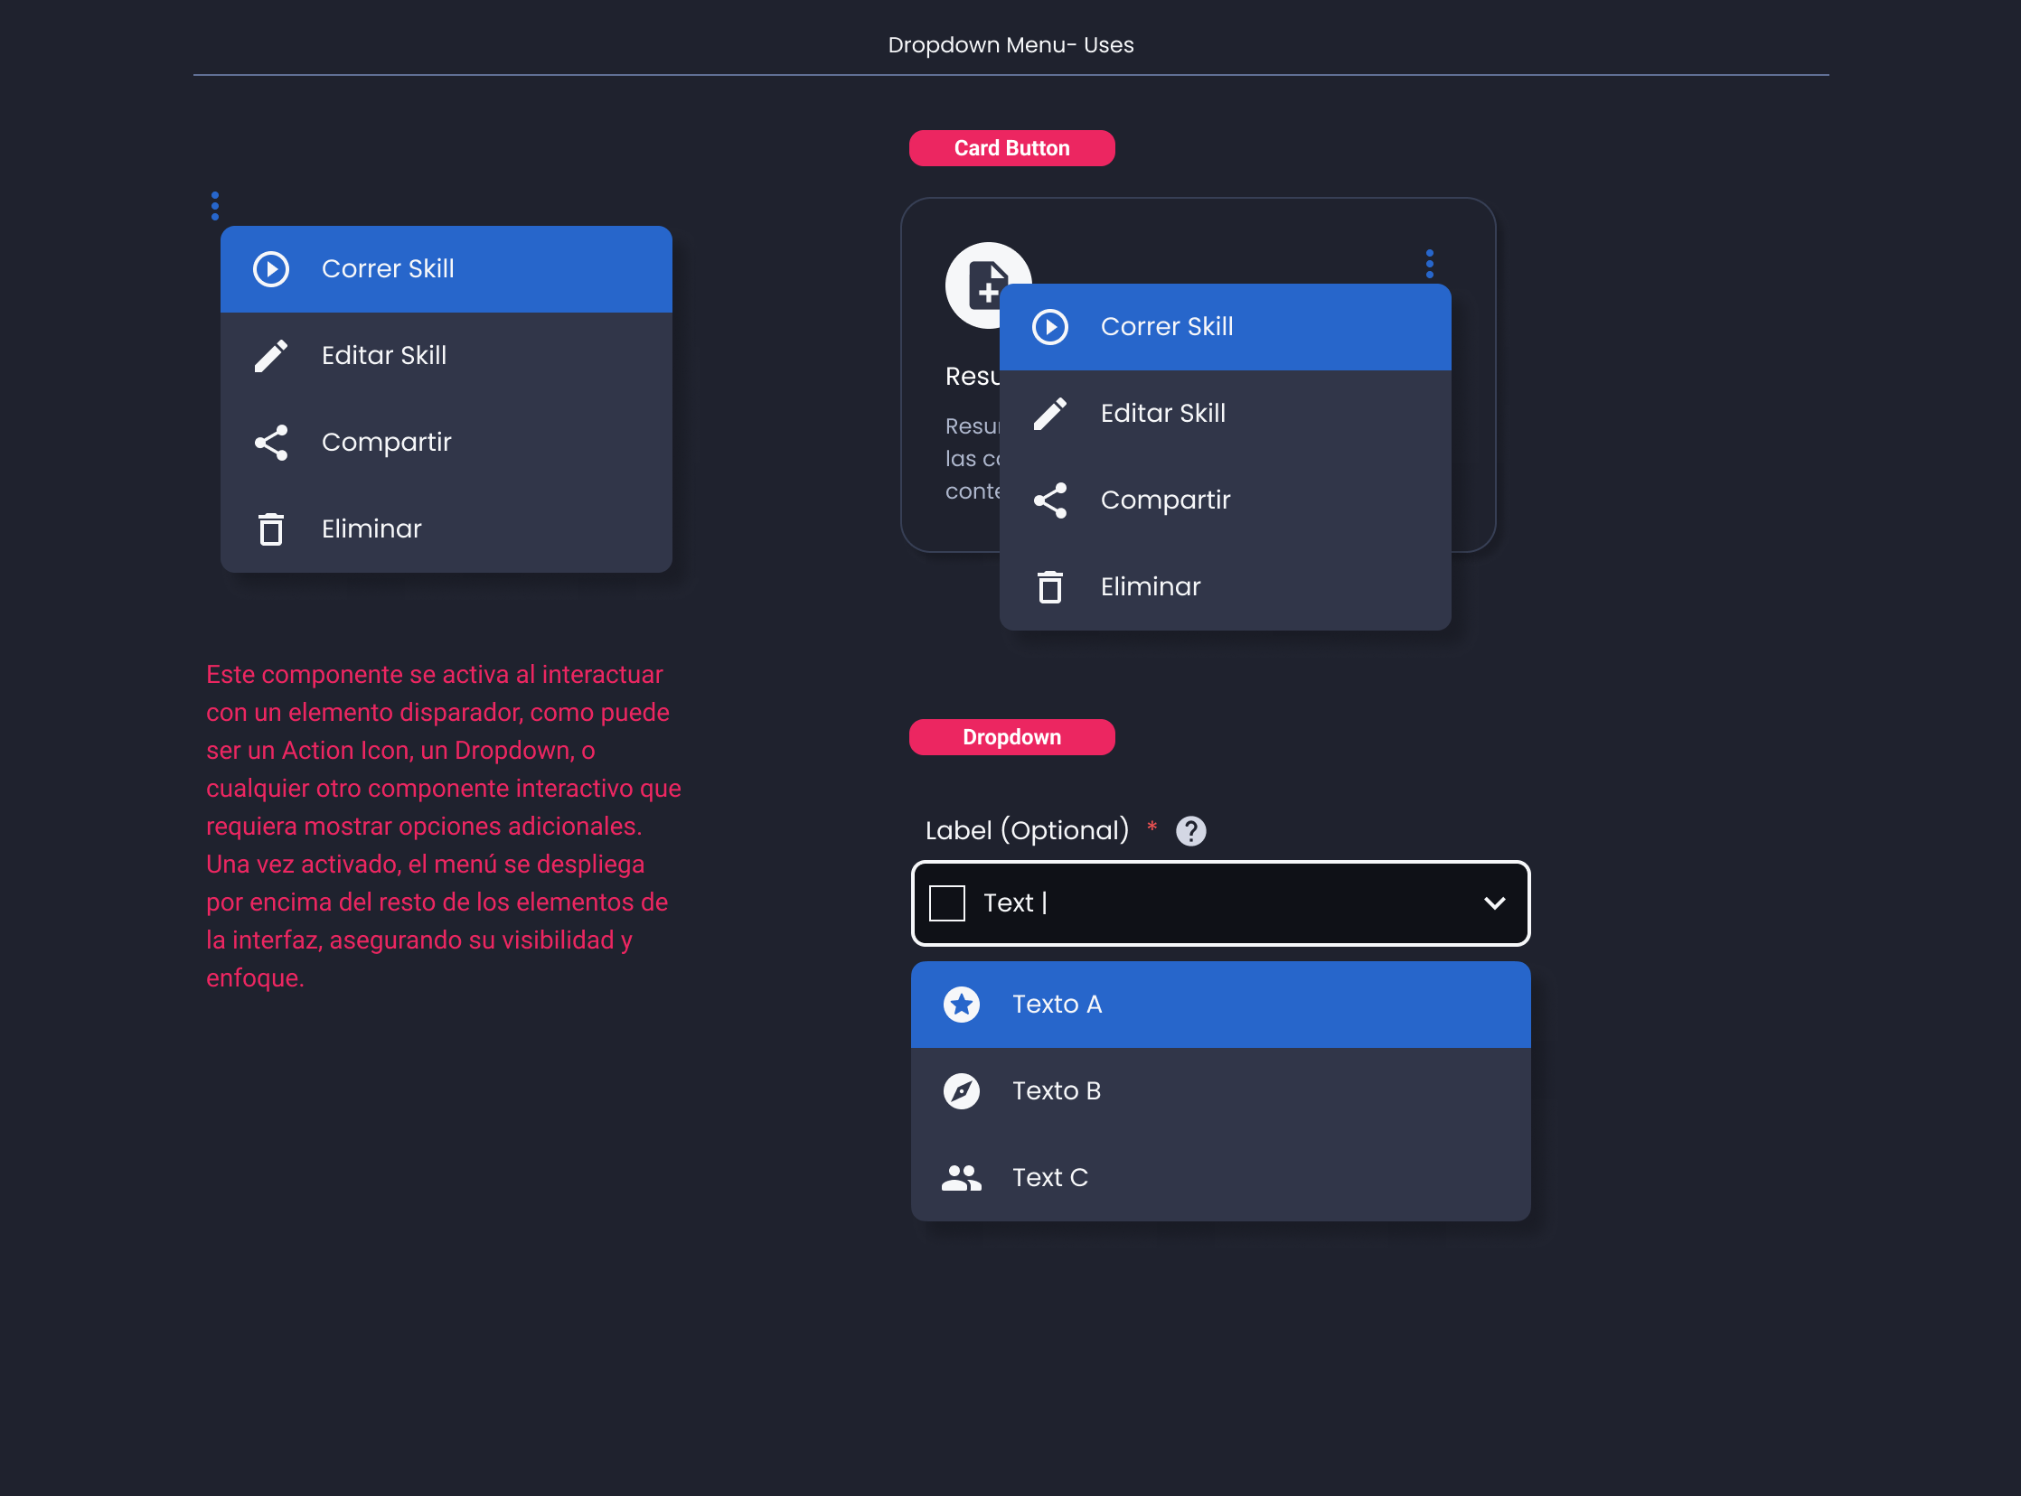Click the red description paragraph text
The height and width of the screenshot is (1496, 2021).
tap(443, 826)
